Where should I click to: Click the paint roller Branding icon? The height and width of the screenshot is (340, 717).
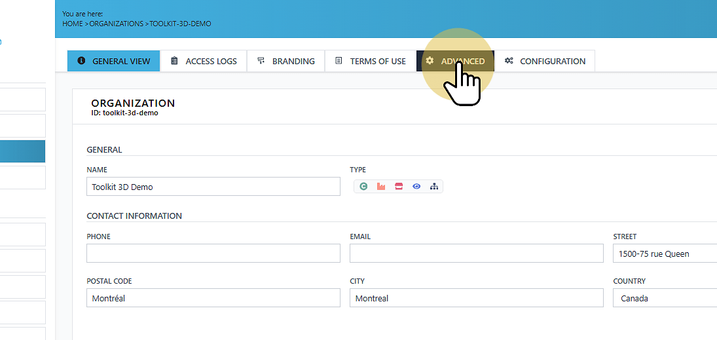click(x=261, y=60)
